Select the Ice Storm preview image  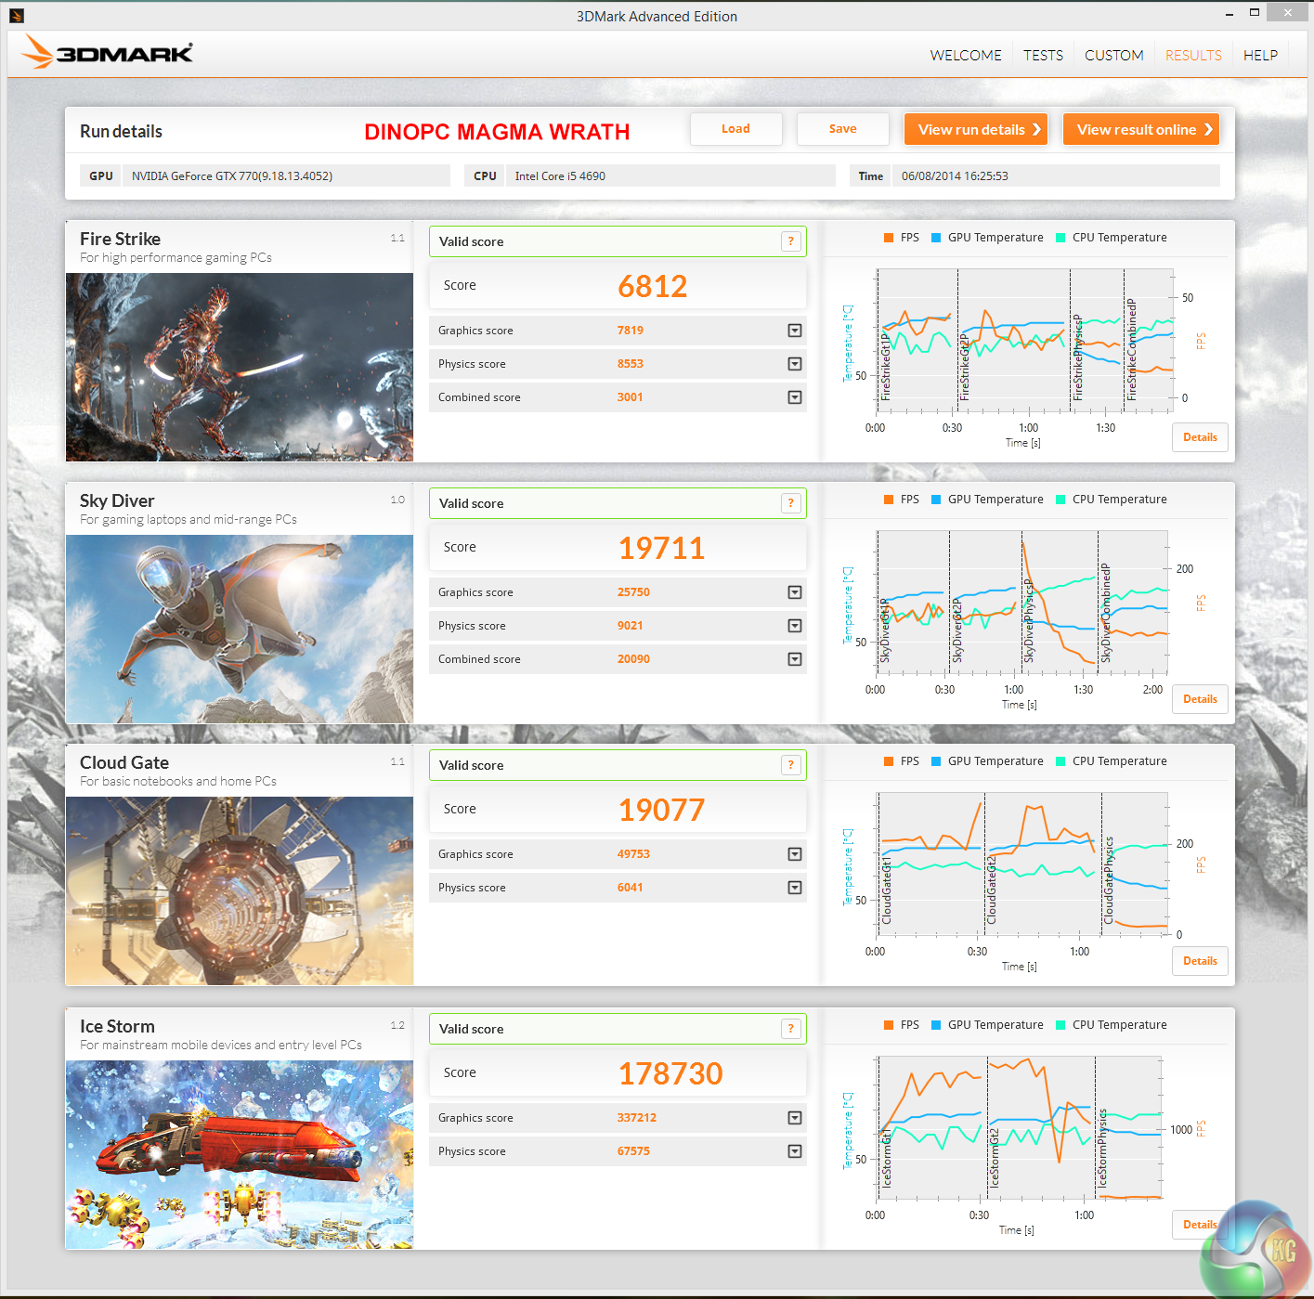click(240, 1154)
